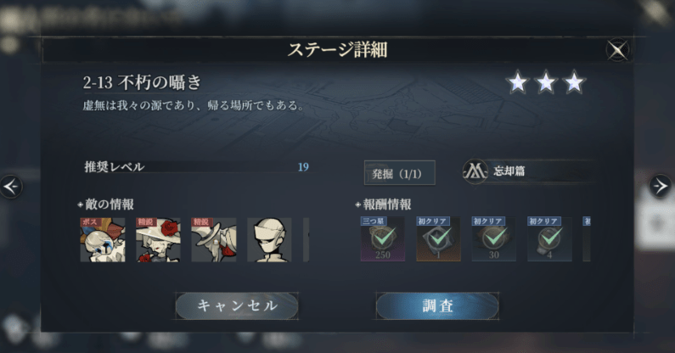View first-clear reward with quantity 30
675x353 pixels.
(x=494, y=239)
